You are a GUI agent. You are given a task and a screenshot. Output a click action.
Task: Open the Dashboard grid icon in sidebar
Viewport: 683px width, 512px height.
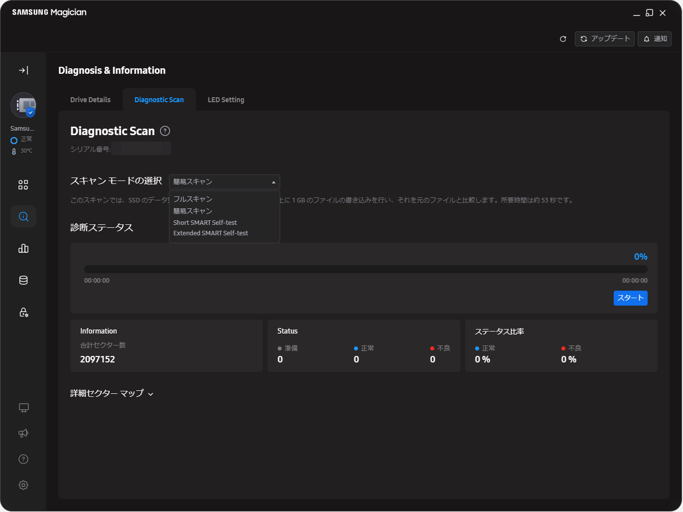click(x=23, y=184)
